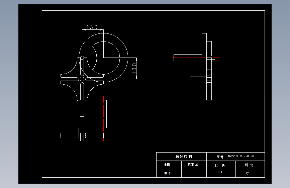Select the 制图 label cell
290x188 pixels.
[x=169, y=165]
